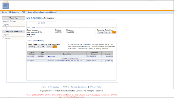The height and width of the screenshot is (98, 174).
Task: Click the Description column header
Action: (67, 53)
